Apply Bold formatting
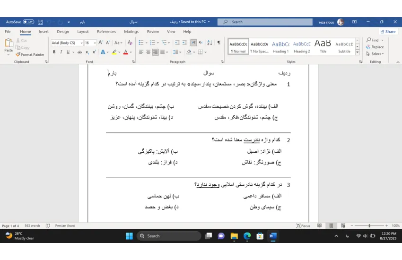 pos(54,52)
